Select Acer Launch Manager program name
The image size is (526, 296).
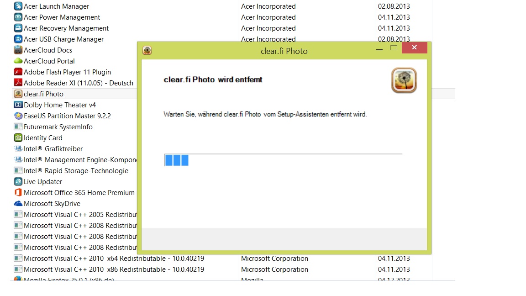56,6
